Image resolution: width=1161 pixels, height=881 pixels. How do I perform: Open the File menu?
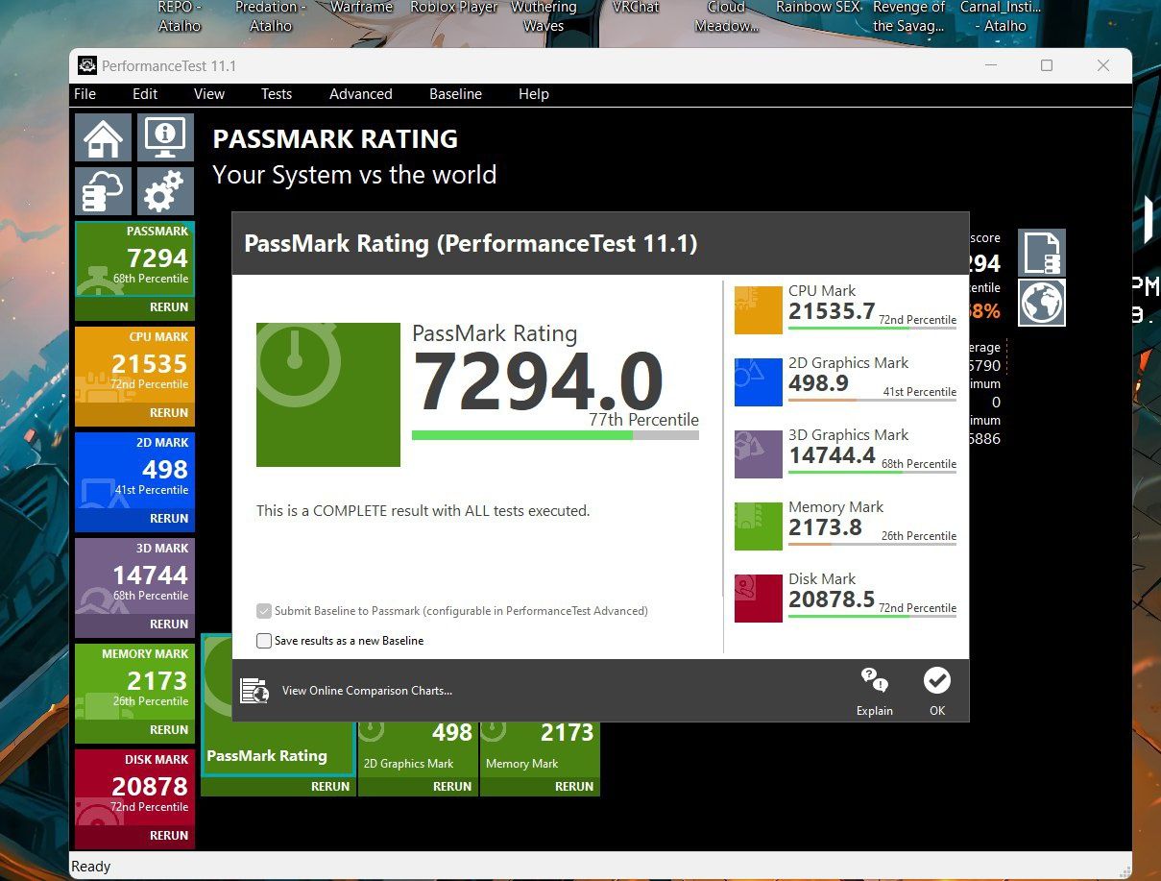click(85, 94)
